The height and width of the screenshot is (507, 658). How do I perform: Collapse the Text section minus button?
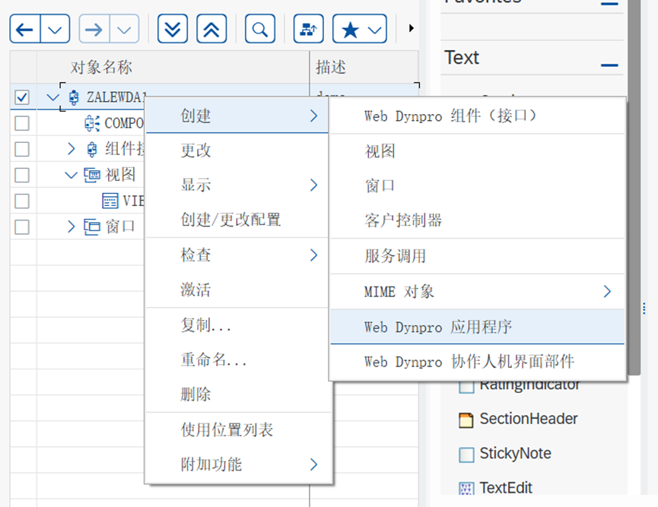pyautogui.click(x=609, y=65)
